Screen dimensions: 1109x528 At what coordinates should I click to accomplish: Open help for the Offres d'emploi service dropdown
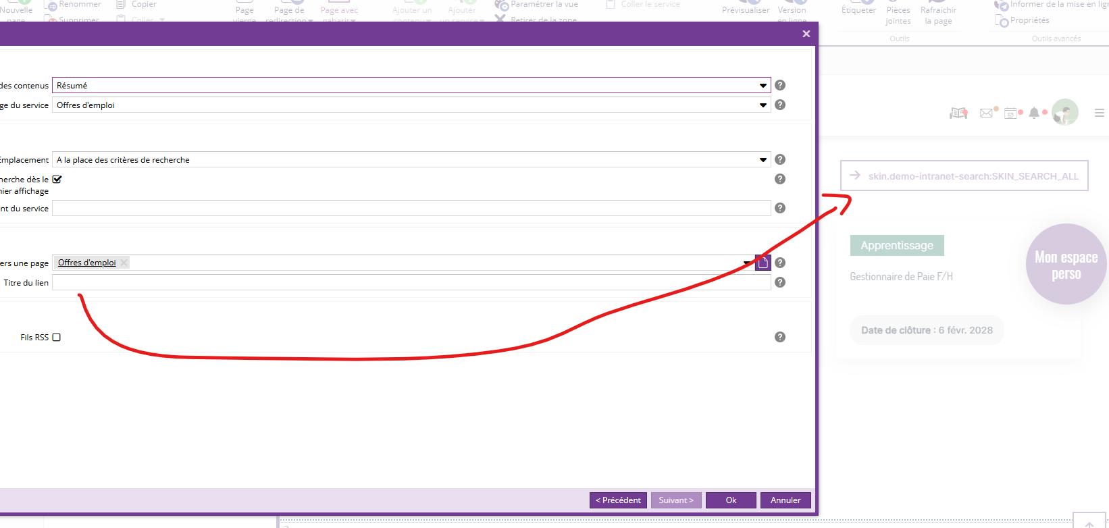point(780,105)
